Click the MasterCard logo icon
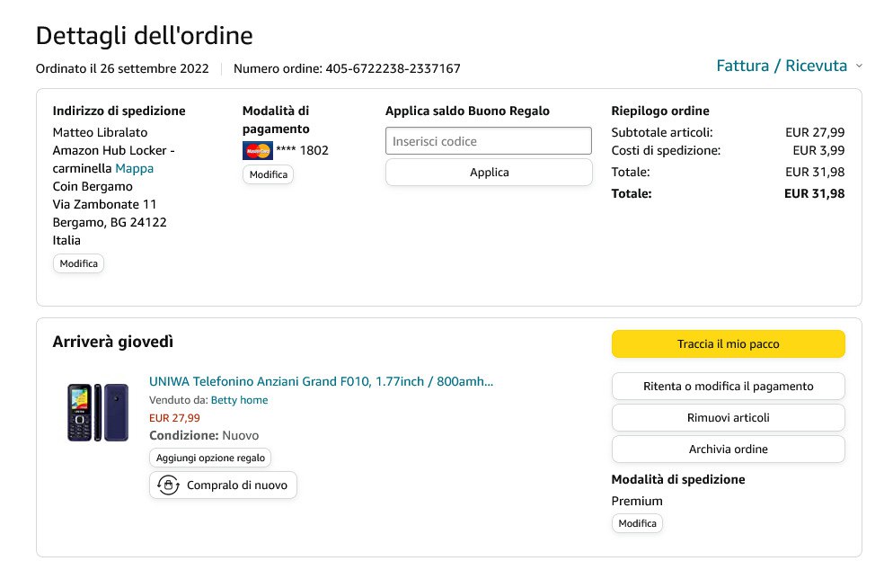The image size is (884, 561). [x=258, y=151]
